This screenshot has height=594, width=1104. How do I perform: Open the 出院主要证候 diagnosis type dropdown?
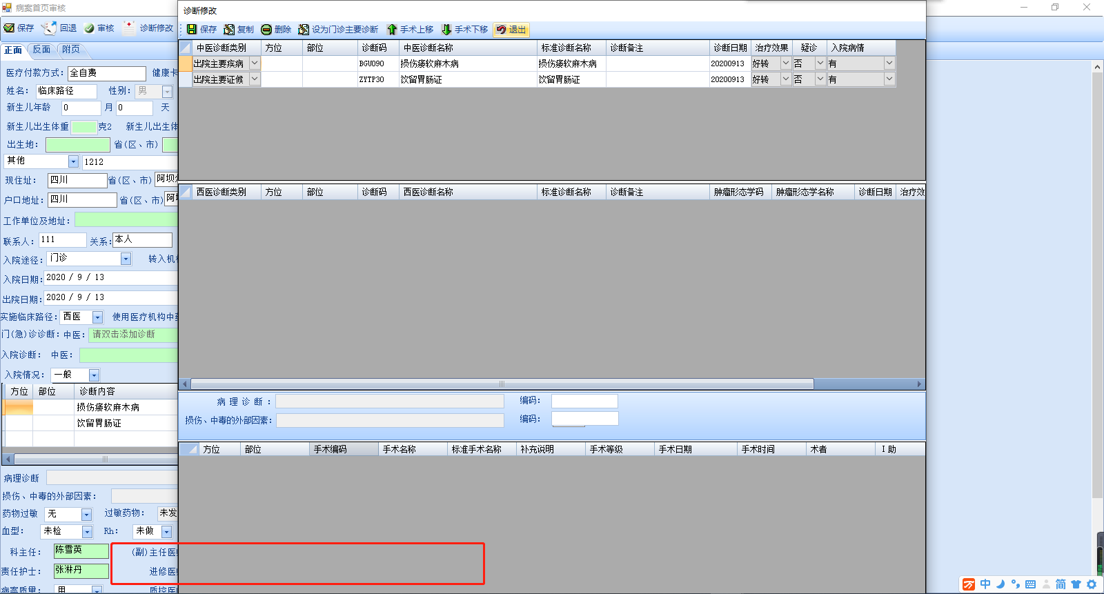coord(255,79)
